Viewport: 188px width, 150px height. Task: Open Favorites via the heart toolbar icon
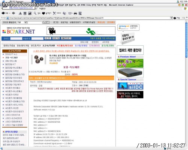point(44,13)
